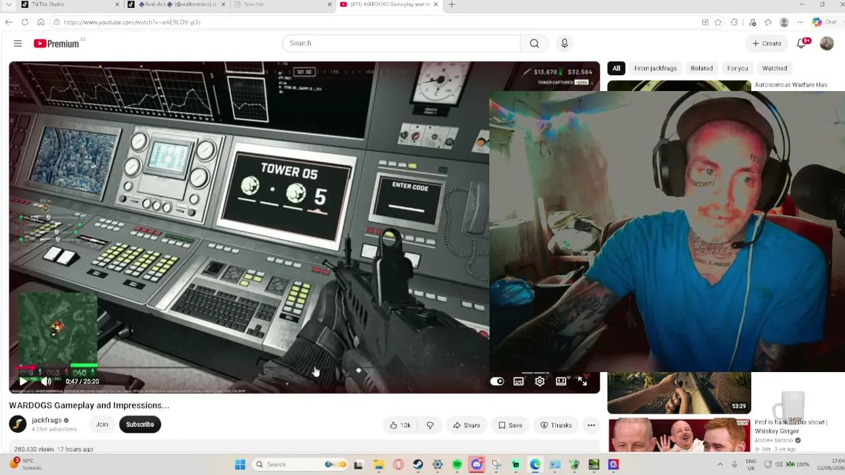845x475 pixels.
Task: Select the For you filter chip
Action: click(x=737, y=68)
